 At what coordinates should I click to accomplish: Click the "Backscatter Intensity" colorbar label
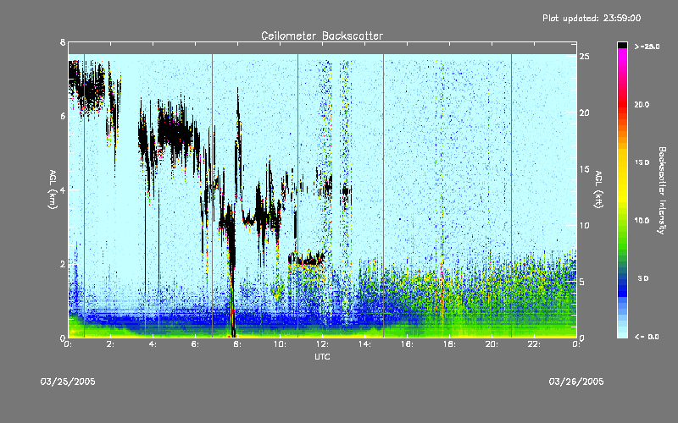(x=662, y=190)
